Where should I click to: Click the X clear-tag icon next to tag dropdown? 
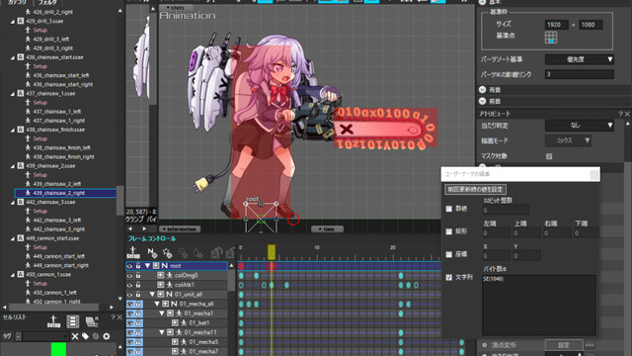pos(75,336)
